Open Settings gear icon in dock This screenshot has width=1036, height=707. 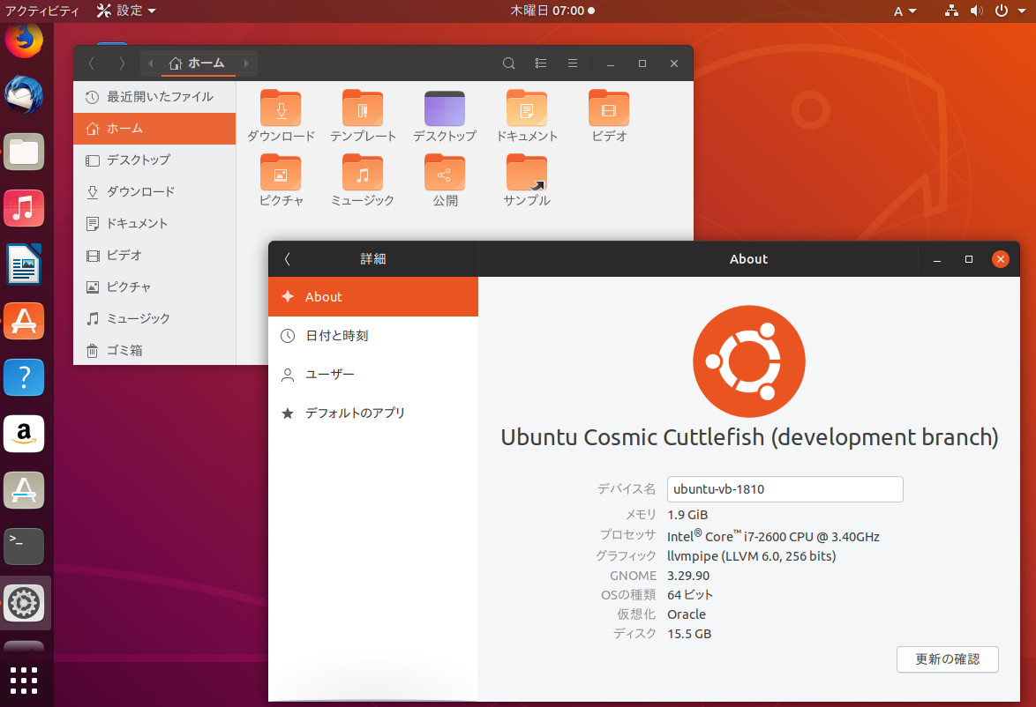(x=24, y=603)
